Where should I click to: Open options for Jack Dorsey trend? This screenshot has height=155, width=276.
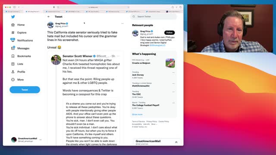coord(173,73)
